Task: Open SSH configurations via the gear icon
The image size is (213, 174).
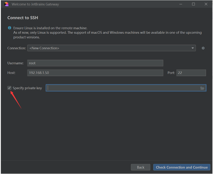Action: tap(203, 48)
